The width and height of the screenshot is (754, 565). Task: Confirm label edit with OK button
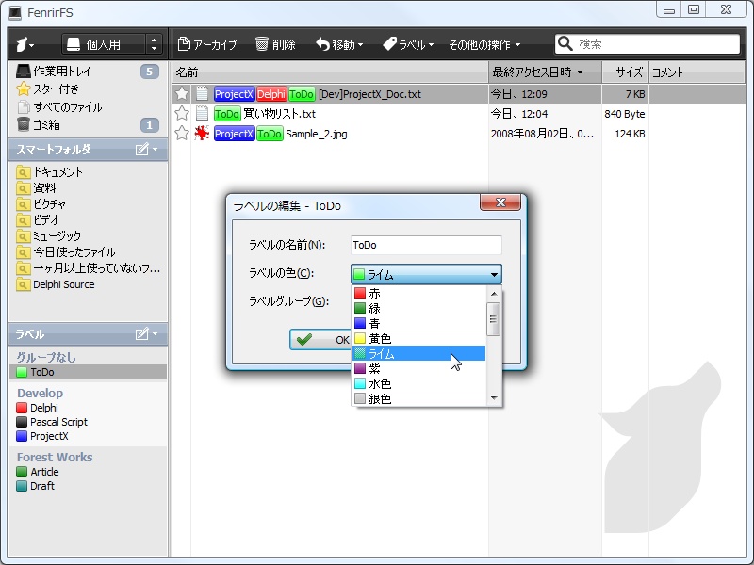pos(321,340)
